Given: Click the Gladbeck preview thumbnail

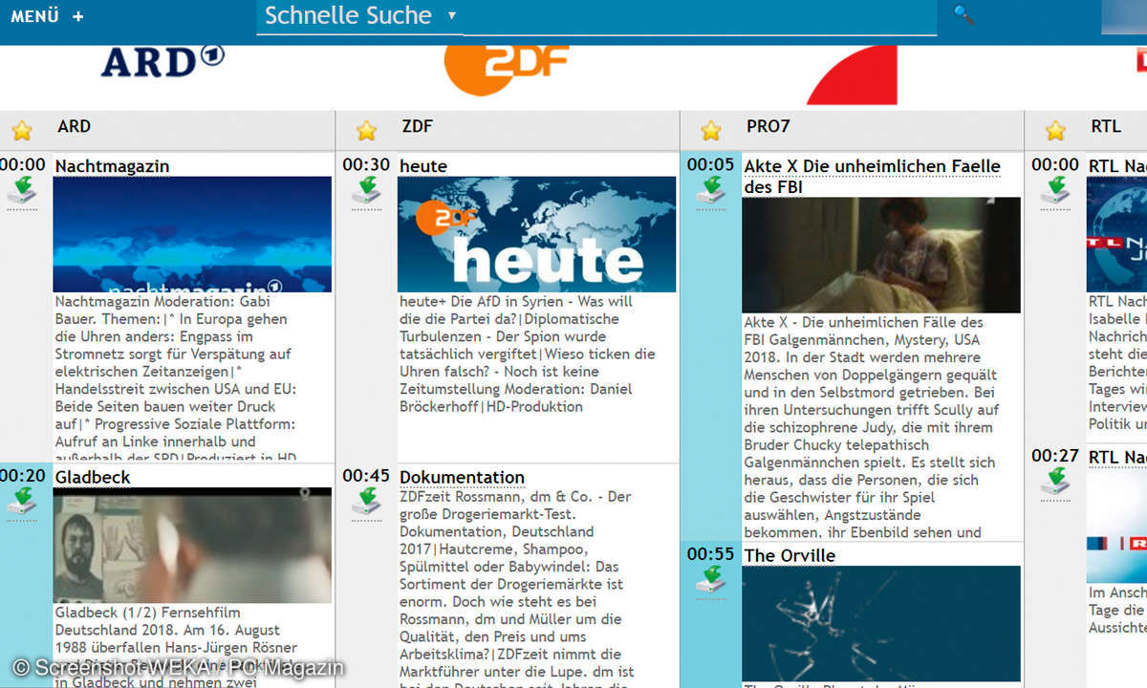Looking at the screenshot, I should coord(192,546).
